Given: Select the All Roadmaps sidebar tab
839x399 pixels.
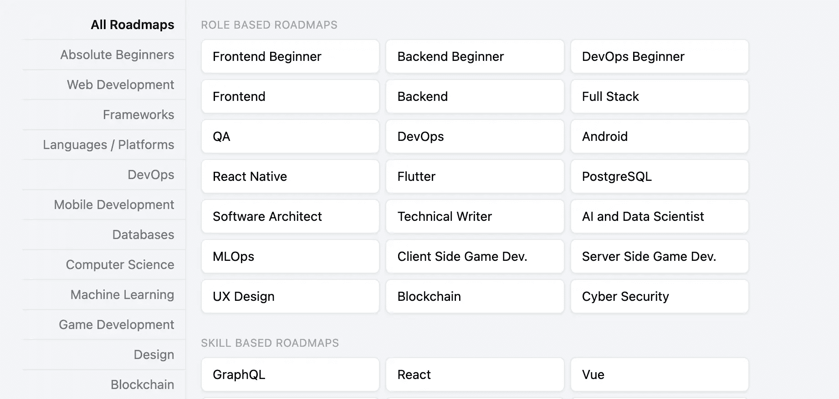Looking at the screenshot, I should 132,25.
